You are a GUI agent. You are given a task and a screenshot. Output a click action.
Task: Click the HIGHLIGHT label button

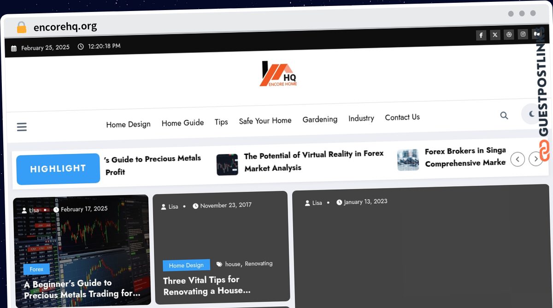[x=58, y=168]
